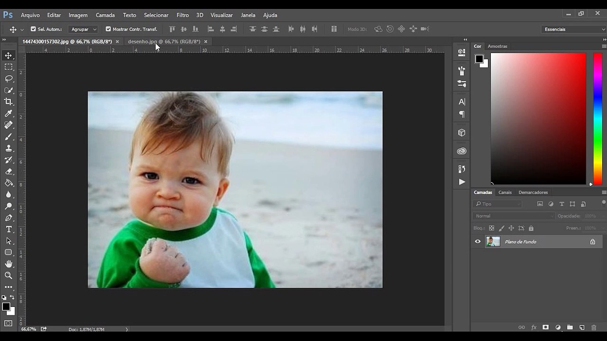
Task: Hide the Plano de Fundo layer
Action: coord(478,242)
